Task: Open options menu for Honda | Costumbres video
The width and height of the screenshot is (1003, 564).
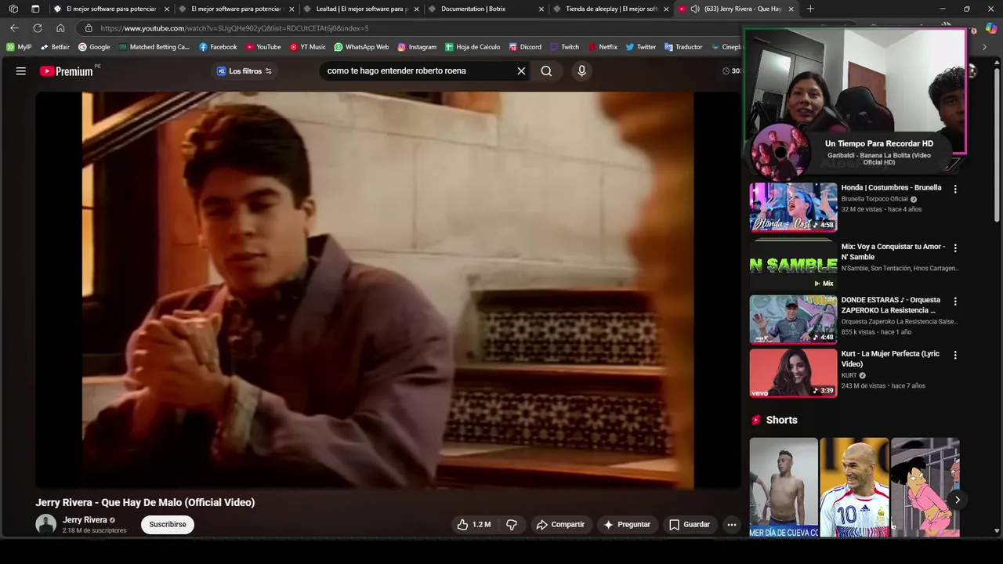Action: click(955, 189)
